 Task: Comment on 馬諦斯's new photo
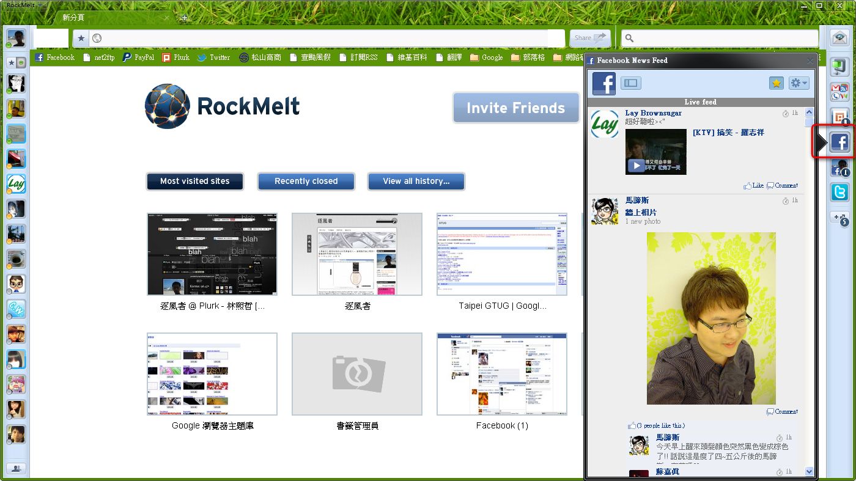coord(783,411)
